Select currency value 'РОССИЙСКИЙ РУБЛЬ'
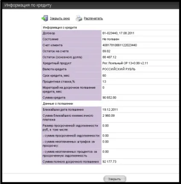Image resolution: width=181 pixels, height=184 pixels. tap(119, 69)
